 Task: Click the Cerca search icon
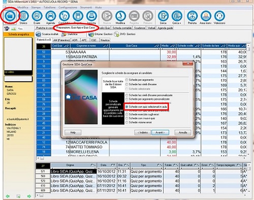click(x=163, y=16)
